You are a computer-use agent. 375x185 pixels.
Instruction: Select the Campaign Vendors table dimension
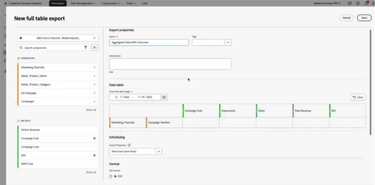[164, 122]
